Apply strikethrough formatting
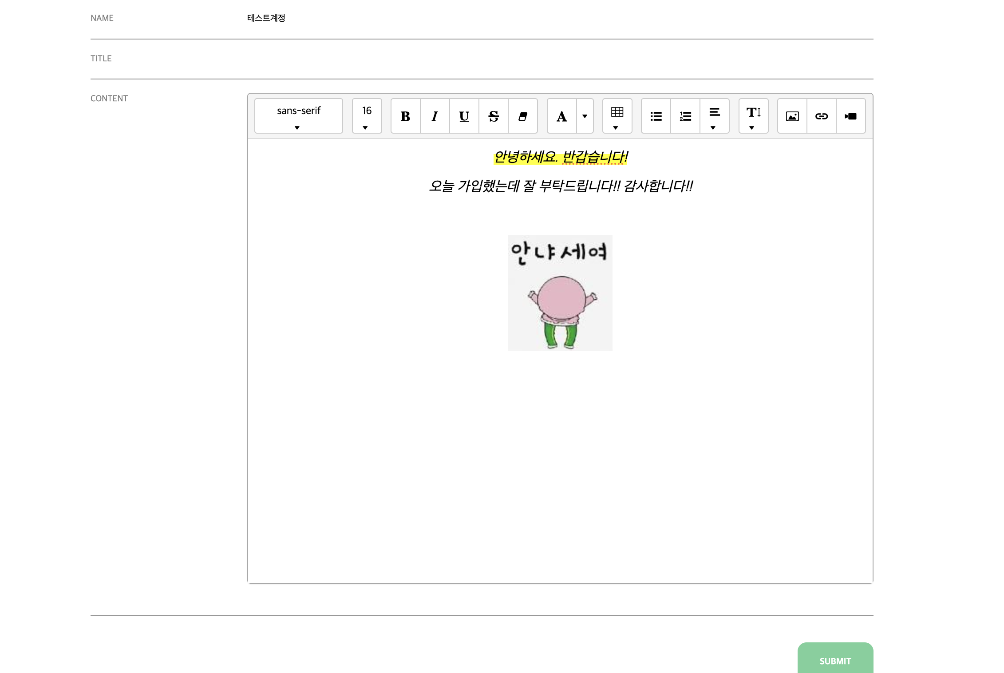Image resolution: width=1004 pixels, height=673 pixels. pyautogui.click(x=493, y=116)
